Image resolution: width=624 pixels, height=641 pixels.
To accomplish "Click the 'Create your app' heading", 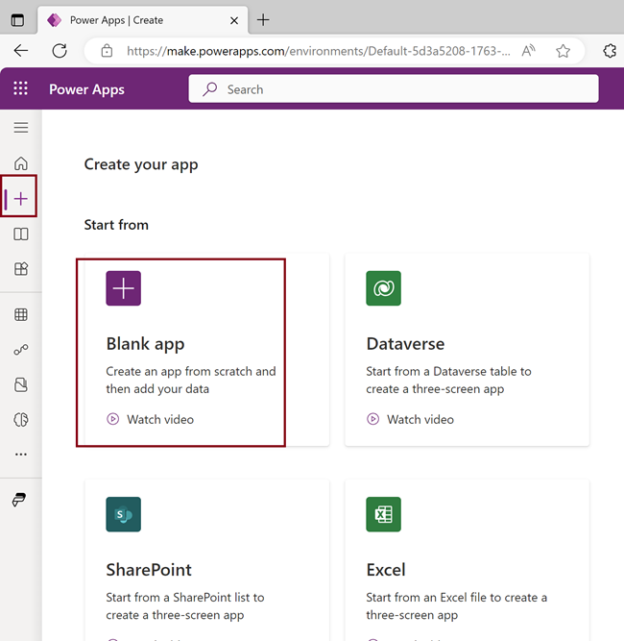I will coord(141,164).
